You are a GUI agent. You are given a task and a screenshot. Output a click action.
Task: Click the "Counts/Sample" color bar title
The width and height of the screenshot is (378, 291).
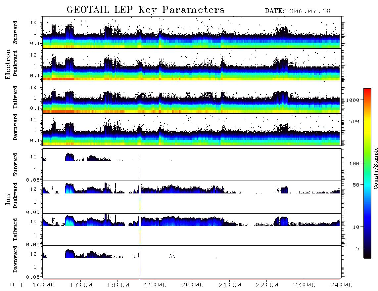(x=376, y=168)
